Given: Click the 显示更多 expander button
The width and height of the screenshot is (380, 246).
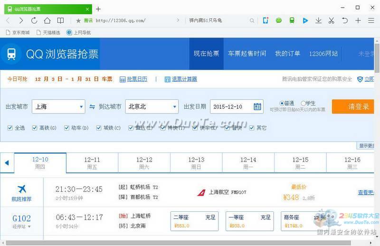Looking at the screenshot, I should 365,145.
